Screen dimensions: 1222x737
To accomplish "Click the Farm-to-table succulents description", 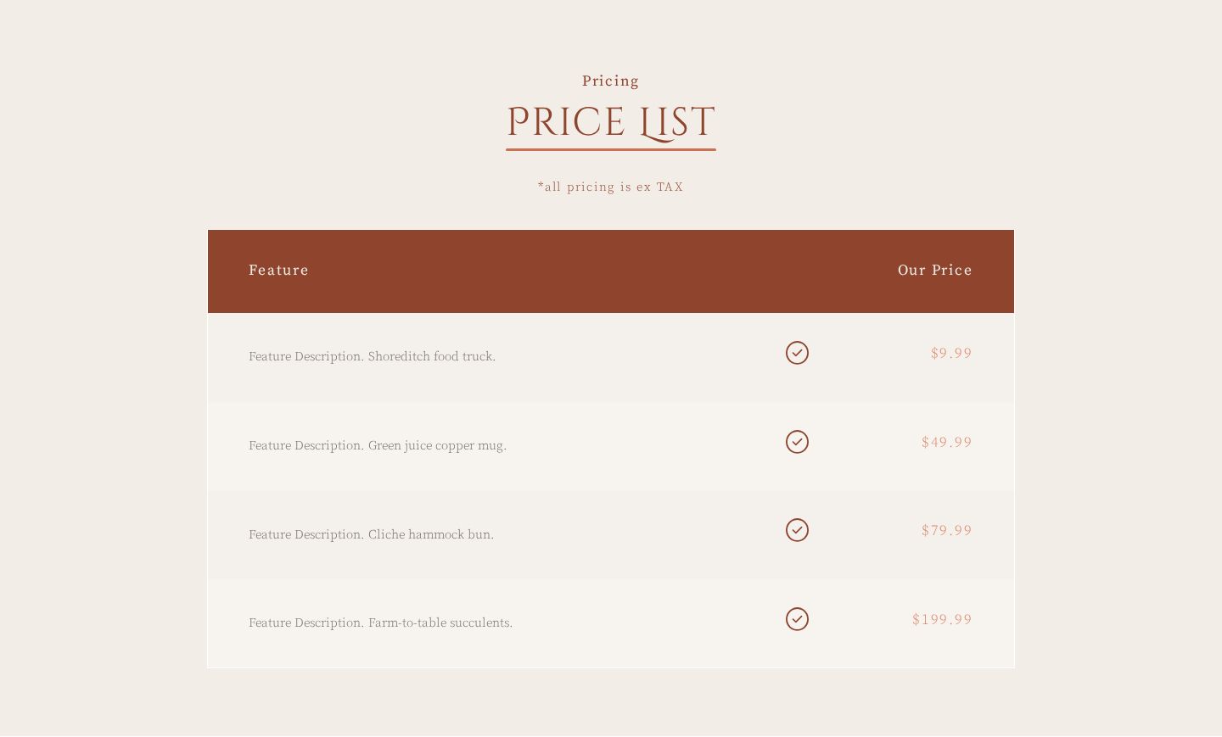I will 380,623.
